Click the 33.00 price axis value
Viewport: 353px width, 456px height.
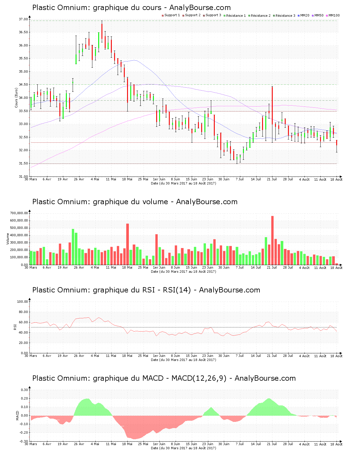[x=23, y=124]
